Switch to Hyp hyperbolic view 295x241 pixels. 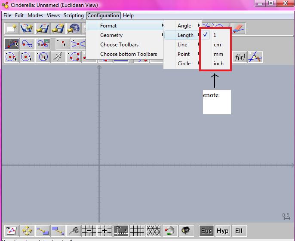(x=222, y=231)
